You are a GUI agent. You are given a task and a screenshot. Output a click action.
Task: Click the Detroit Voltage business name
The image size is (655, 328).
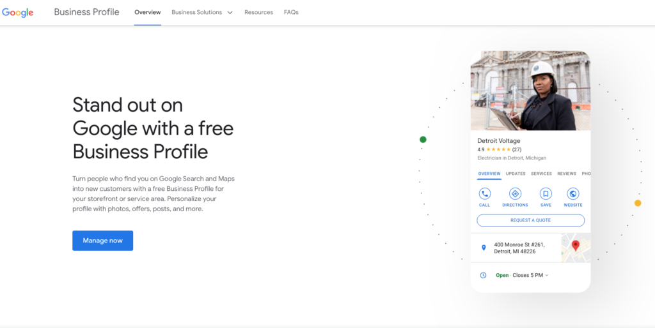[x=499, y=141]
